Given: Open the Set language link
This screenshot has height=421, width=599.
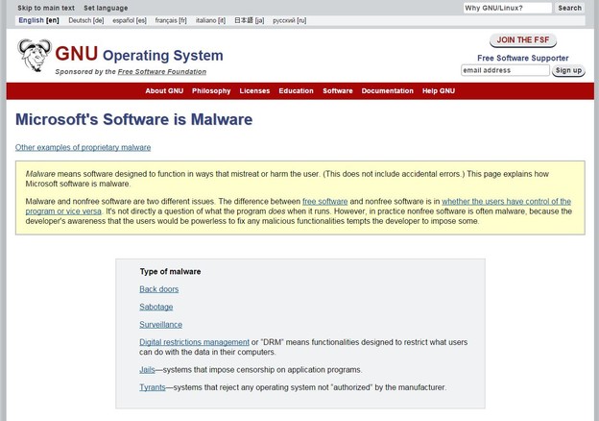Looking at the screenshot, I should coord(106,8).
